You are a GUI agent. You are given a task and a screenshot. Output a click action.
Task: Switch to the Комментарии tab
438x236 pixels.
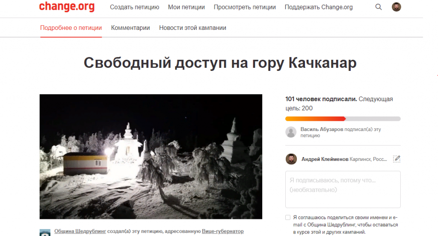[130, 28]
